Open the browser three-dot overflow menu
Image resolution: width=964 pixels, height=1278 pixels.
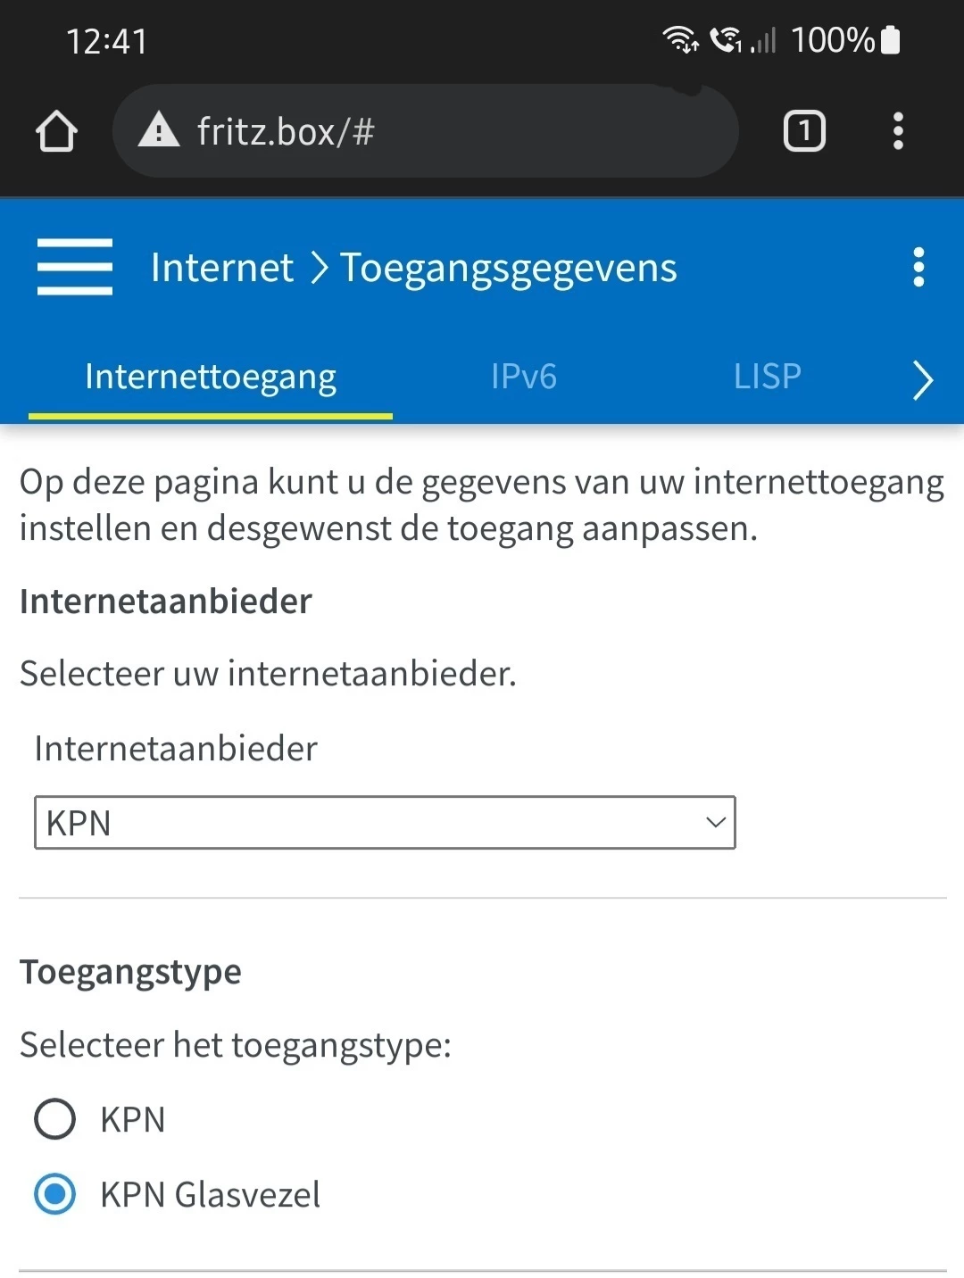point(898,131)
